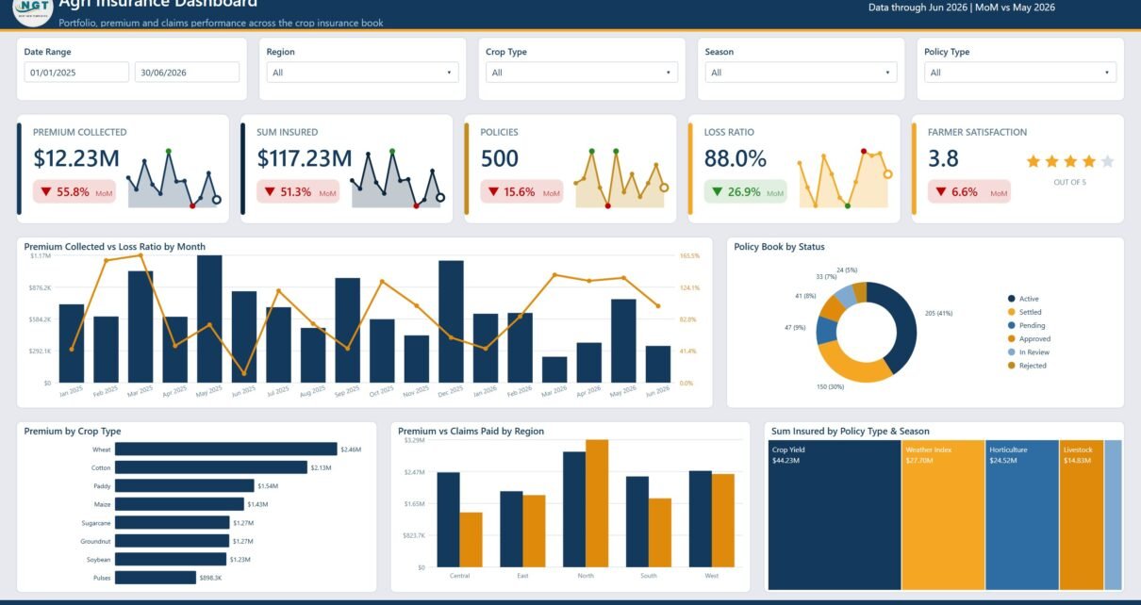Click the end date field 30/06/2026
Image resolution: width=1141 pixels, height=605 pixels.
187,73
